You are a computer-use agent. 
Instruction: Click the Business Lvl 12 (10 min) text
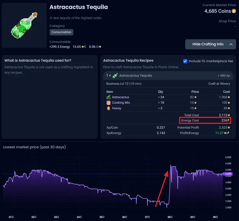point(124,84)
